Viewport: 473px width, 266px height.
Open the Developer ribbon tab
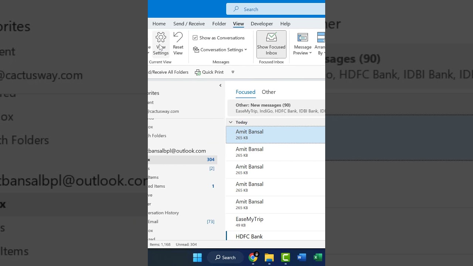[262, 24]
